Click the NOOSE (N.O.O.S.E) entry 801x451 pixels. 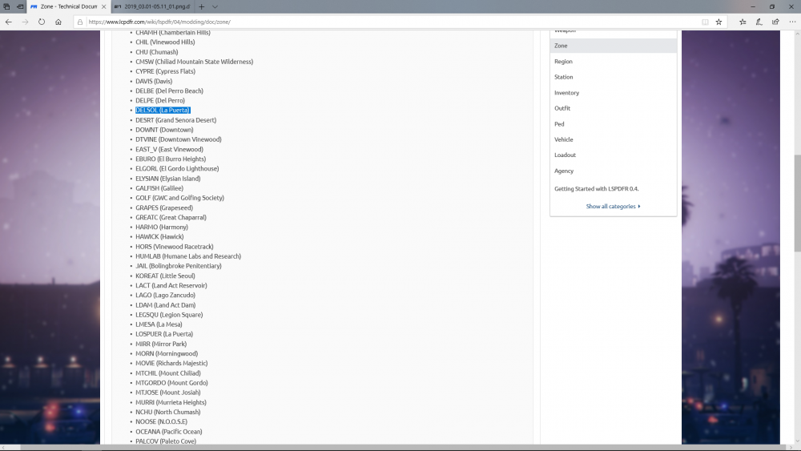(x=162, y=422)
